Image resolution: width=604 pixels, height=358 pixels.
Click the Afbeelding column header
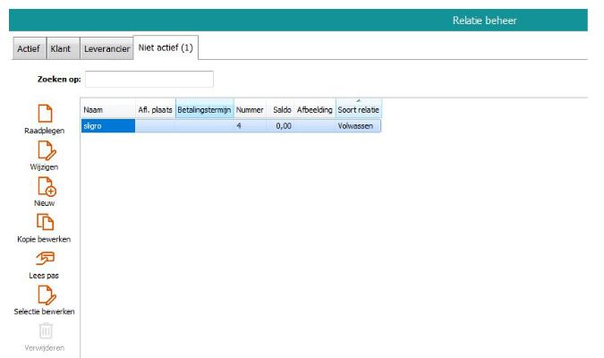click(x=314, y=109)
